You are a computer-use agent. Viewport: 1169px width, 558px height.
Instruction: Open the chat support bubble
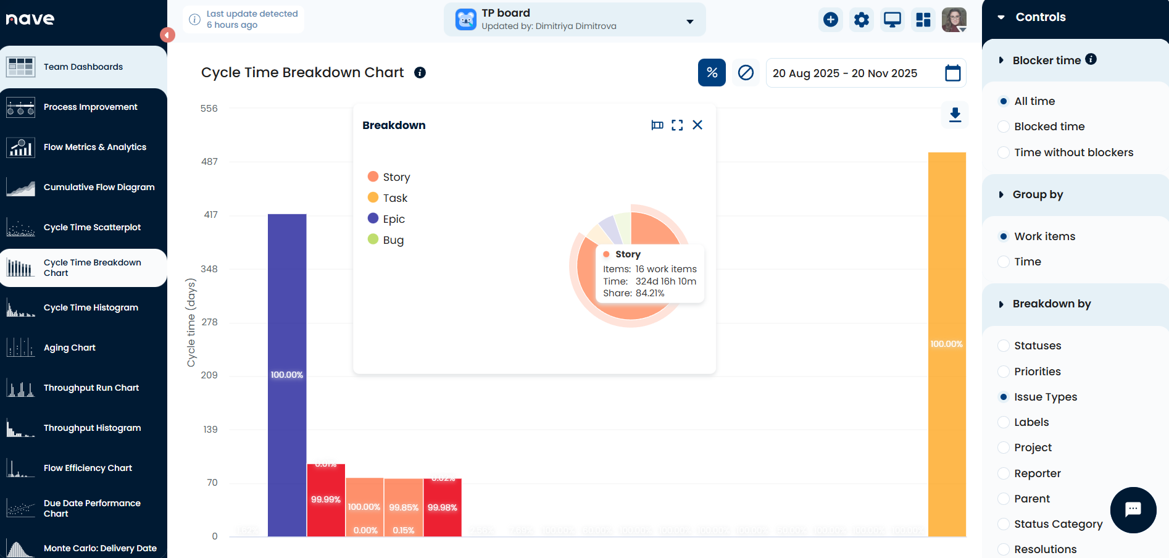1133,510
